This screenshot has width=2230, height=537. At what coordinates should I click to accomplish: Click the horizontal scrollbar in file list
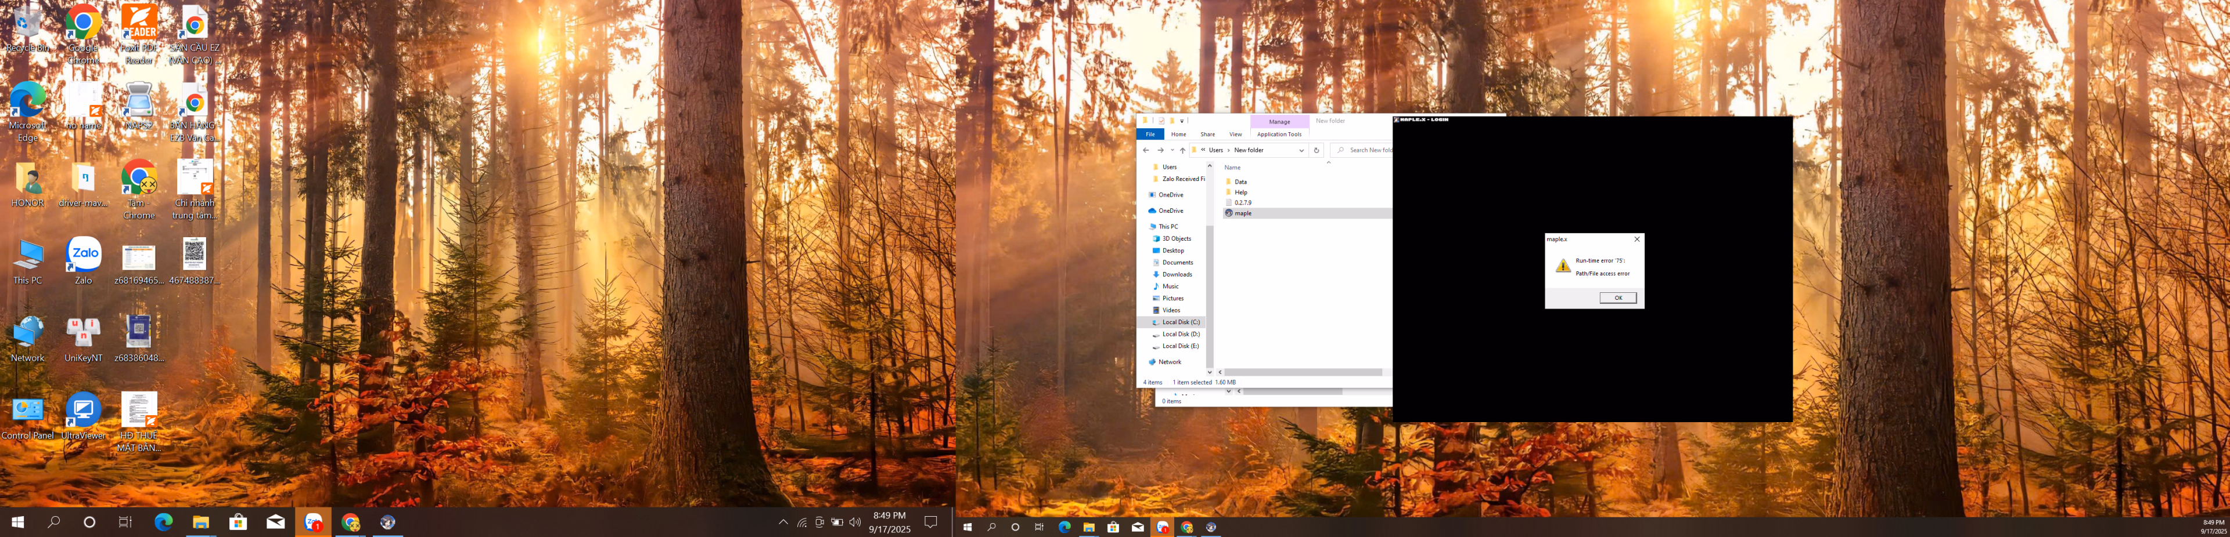pyautogui.click(x=1303, y=373)
